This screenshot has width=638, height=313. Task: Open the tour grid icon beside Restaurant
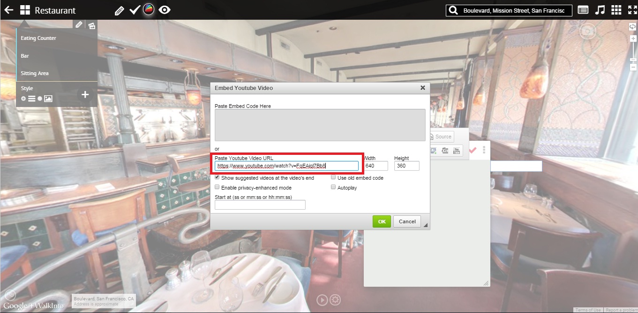[25, 10]
